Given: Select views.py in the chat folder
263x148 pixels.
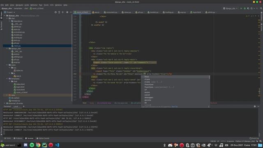Looking at the screenshot, I should 17,46.
